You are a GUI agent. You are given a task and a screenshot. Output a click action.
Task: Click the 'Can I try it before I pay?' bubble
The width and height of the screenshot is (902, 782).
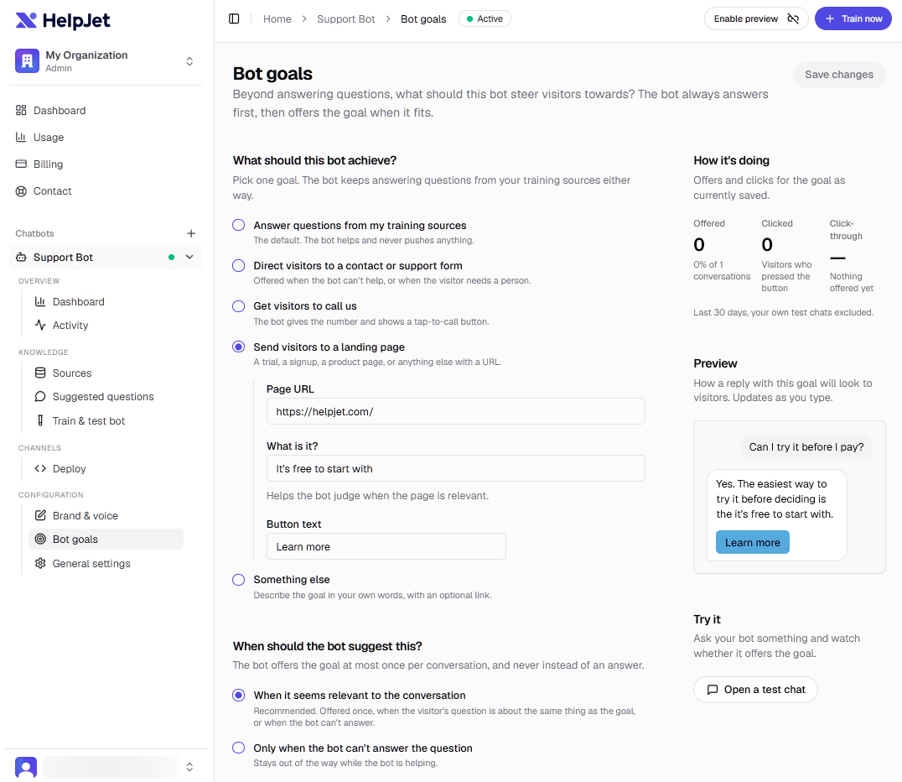(x=806, y=447)
